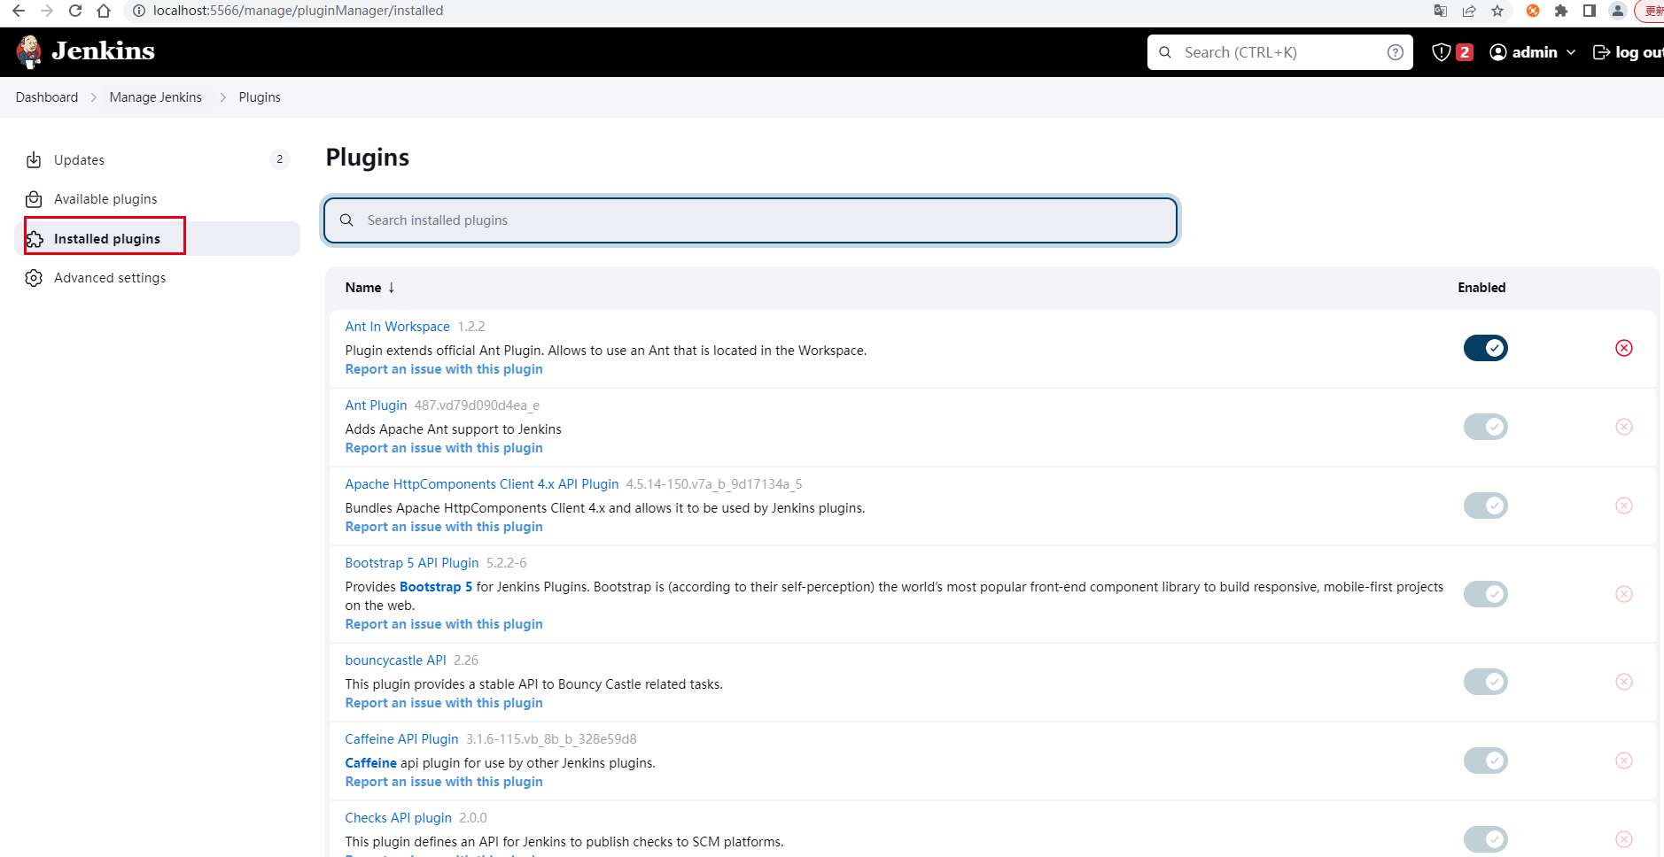Open the Bootstrap 5 API Plugin link
The height and width of the screenshot is (857, 1664).
point(412,563)
